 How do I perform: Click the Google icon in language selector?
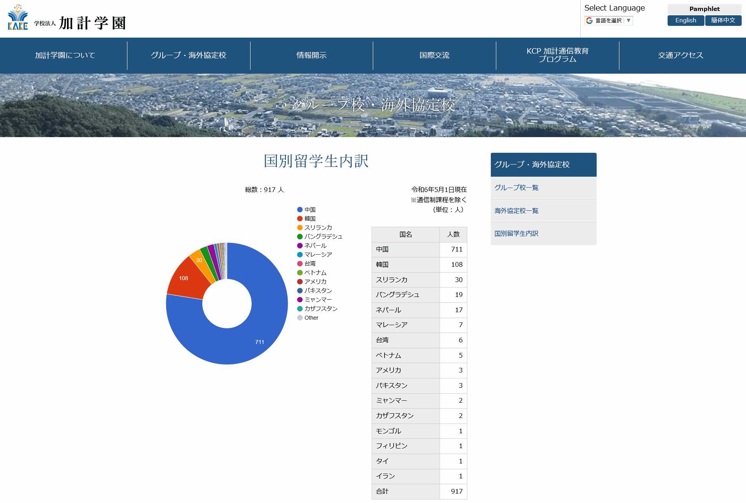click(x=589, y=21)
